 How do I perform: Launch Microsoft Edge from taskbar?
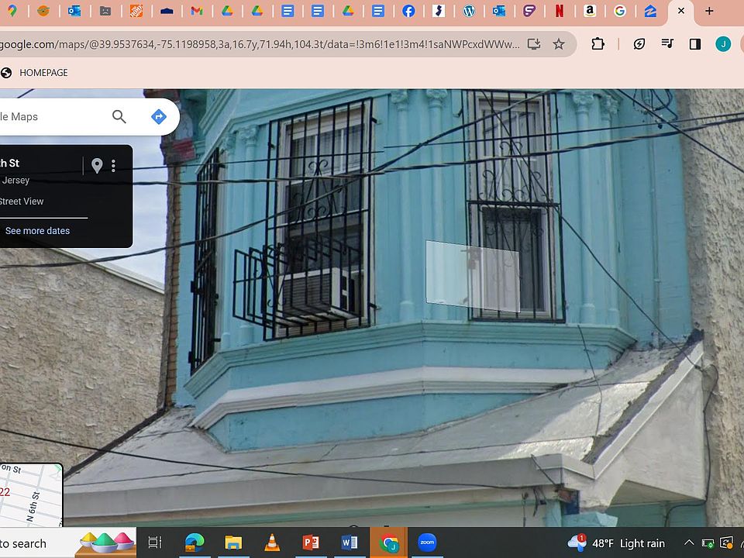(x=194, y=542)
